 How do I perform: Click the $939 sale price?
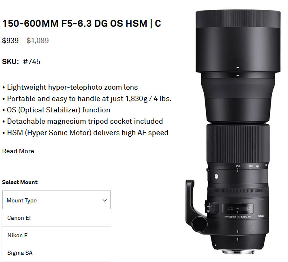click(10, 41)
